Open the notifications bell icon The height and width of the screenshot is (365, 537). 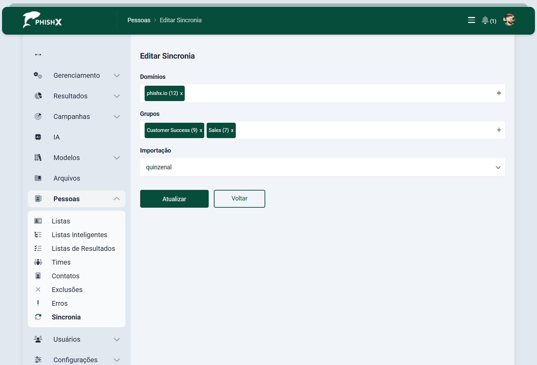(485, 20)
